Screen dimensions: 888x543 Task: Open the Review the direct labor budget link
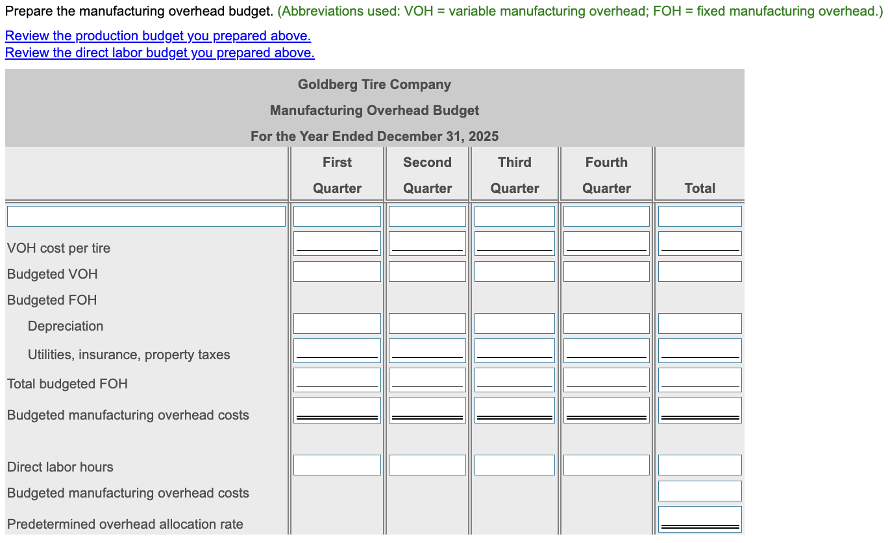click(x=160, y=53)
